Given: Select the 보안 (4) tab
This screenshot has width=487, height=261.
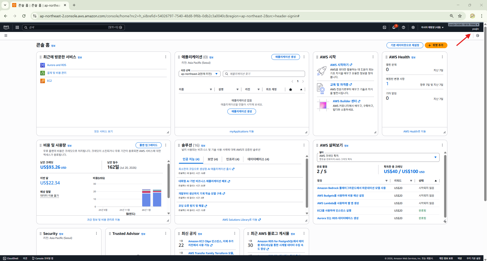Looking at the screenshot, I should [213, 159].
